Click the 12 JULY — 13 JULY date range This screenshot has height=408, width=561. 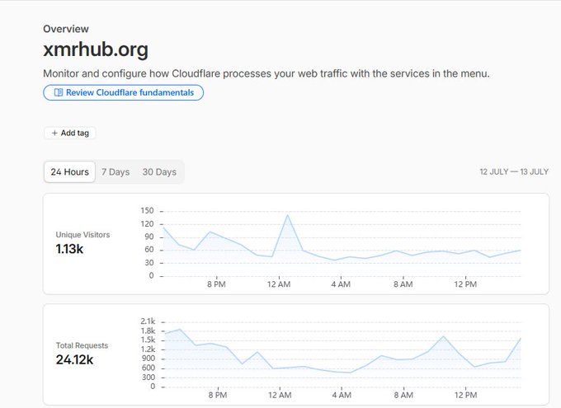click(x=514, y=172)
